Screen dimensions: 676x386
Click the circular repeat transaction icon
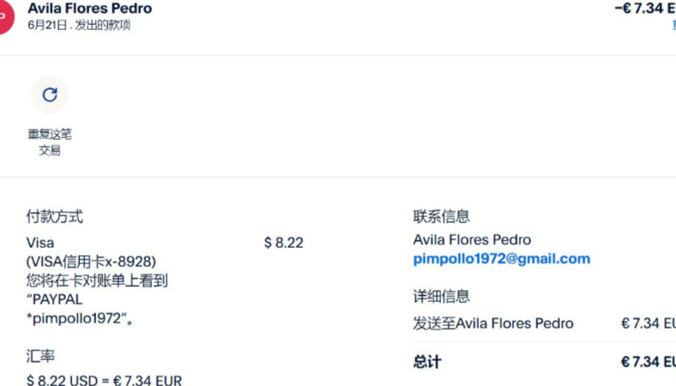point(50,95)
